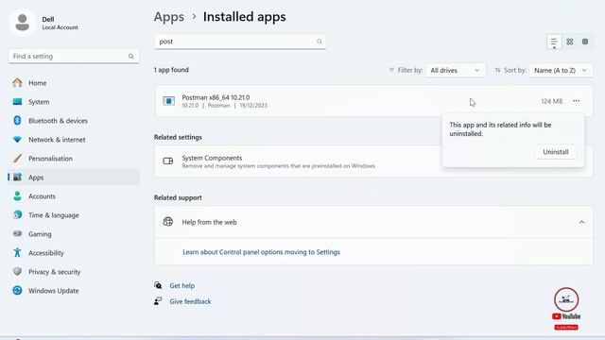The width and height of the screenshot is (605, 340).
Task: Open Home in the sidebar
Action: coord(74,83)
